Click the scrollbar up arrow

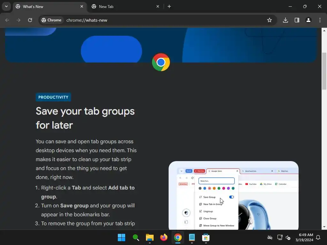pos(324,31)
